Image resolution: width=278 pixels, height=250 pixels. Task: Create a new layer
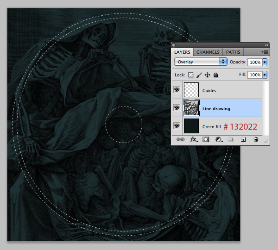[x=243, y=140]
